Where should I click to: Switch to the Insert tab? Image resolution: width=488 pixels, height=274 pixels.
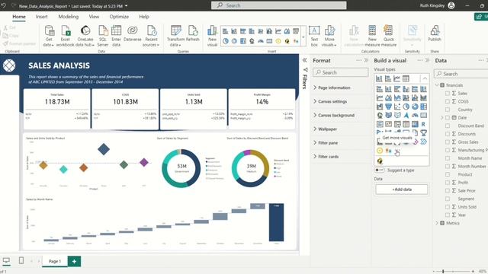coord(42,17)
